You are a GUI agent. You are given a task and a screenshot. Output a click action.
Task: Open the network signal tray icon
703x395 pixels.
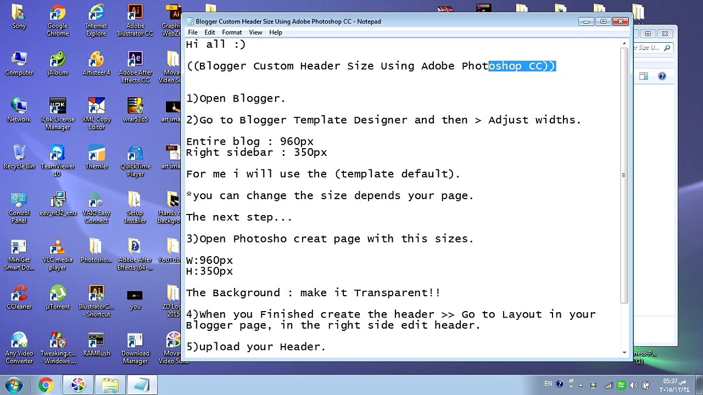[x=609, y=385]
